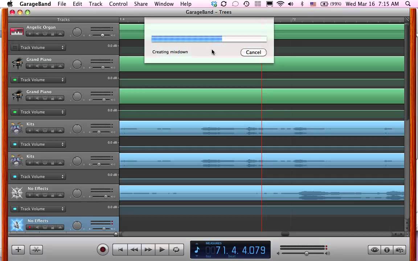Add a new track with the plus button

point(18,249)
